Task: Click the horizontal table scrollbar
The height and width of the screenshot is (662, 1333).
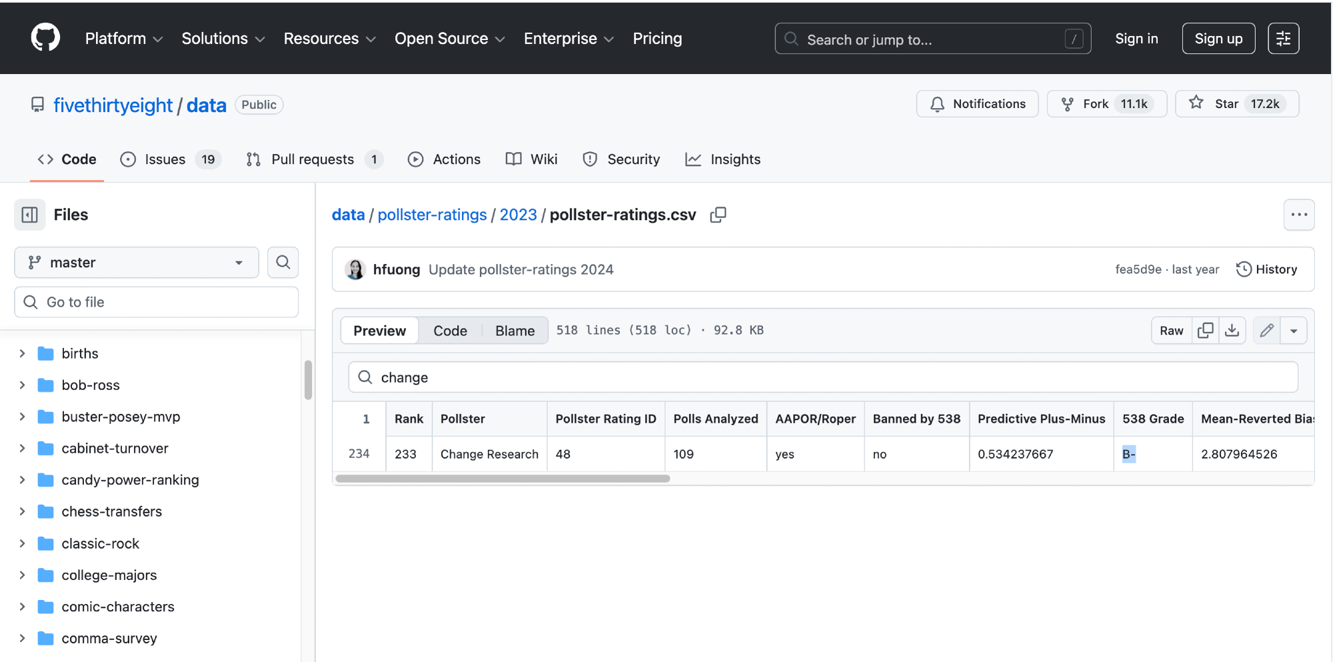Action: coord(503,479)
